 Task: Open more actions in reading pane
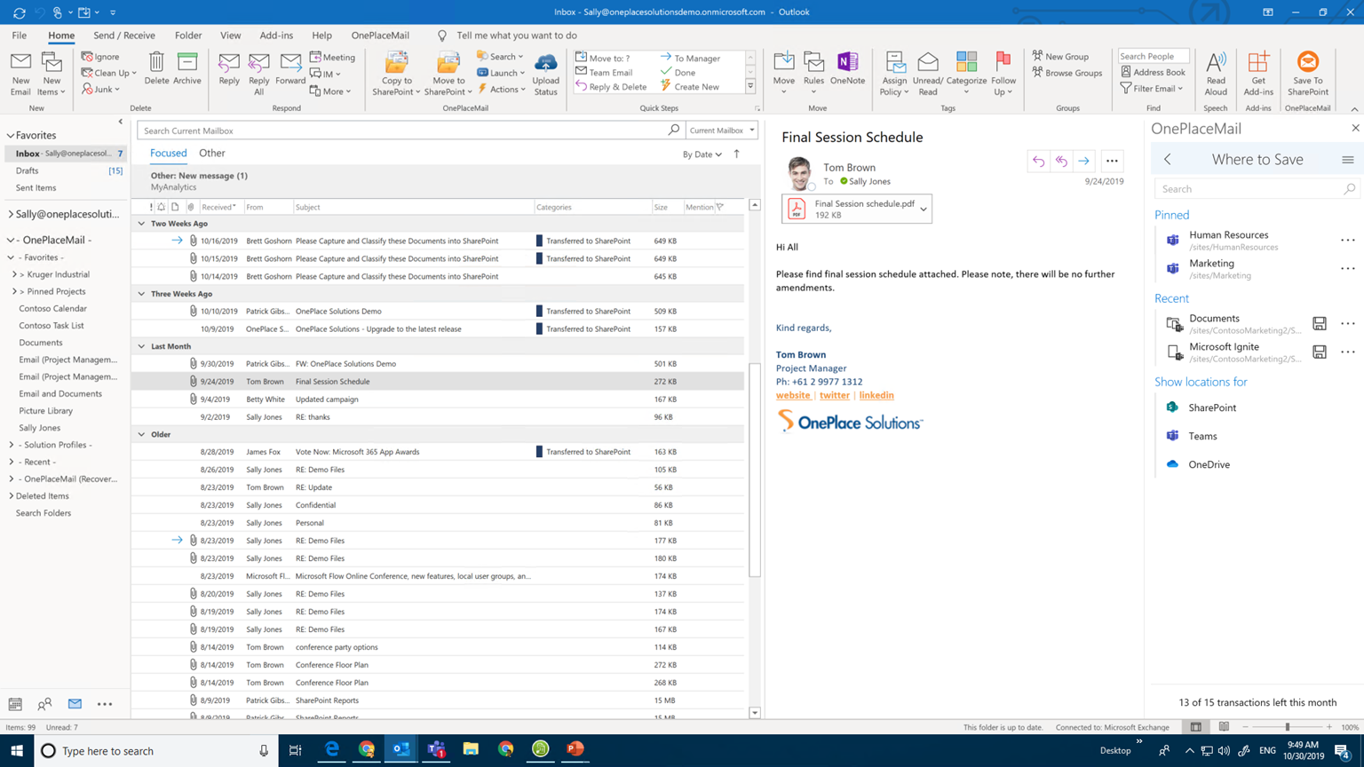click(1112, 161)
